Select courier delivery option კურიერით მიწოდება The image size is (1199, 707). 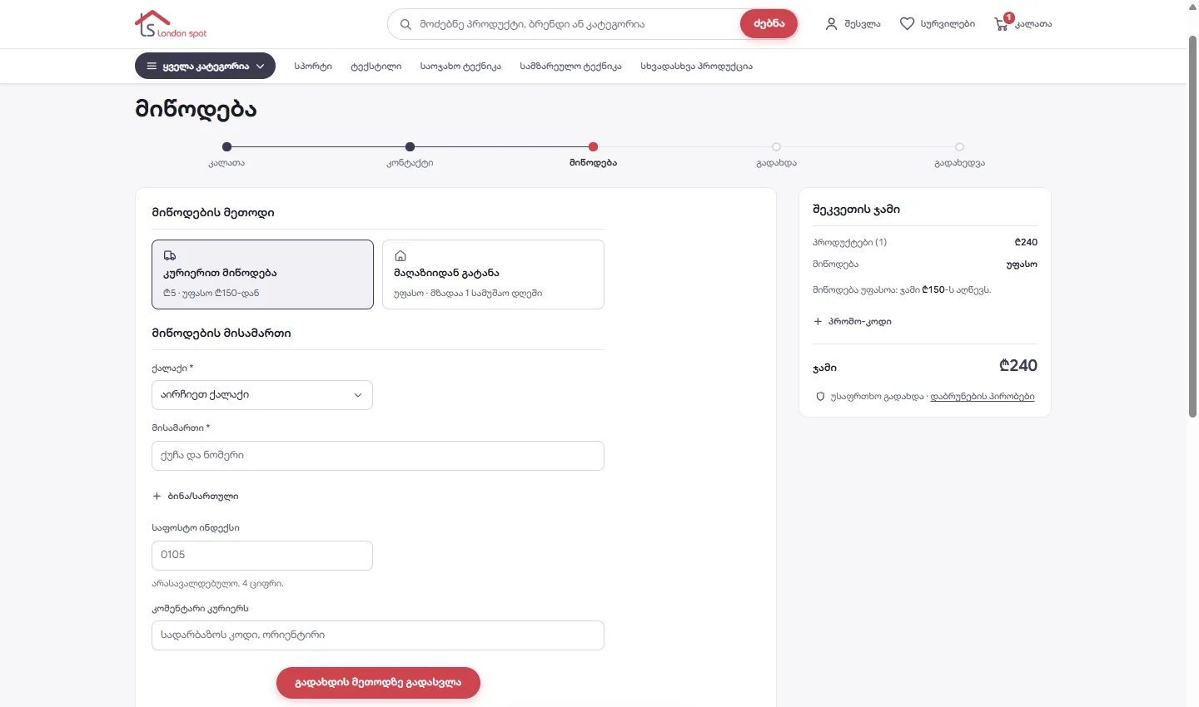262,274
